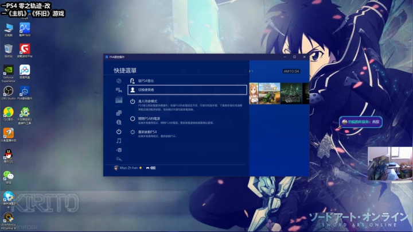
Task: Open the blue waveform app desktop icon
Action: pyautogui.click(x=25, y=30)
